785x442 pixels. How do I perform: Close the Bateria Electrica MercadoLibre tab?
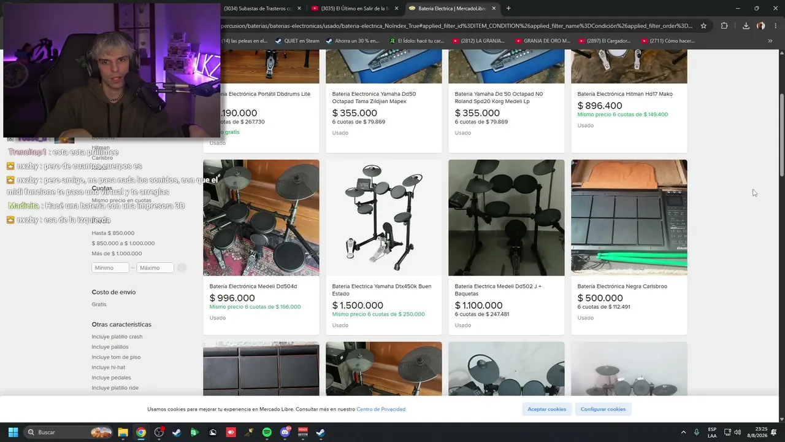point(494,8)
